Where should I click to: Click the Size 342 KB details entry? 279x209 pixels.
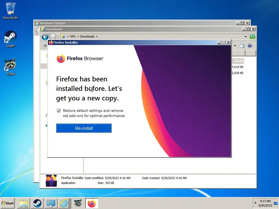[106, 183]
